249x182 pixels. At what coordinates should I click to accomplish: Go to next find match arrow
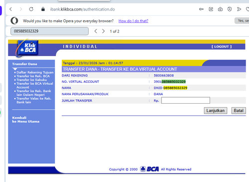pos(104,31)
